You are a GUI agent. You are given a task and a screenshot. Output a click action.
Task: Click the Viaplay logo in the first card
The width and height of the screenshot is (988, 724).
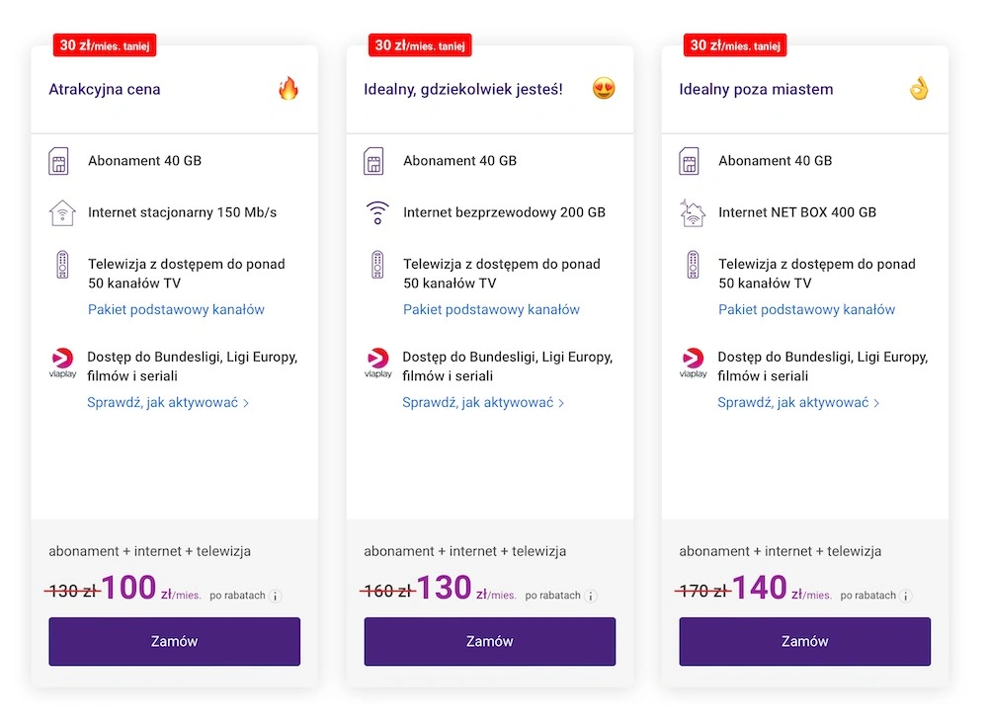(x=62, y=362)
